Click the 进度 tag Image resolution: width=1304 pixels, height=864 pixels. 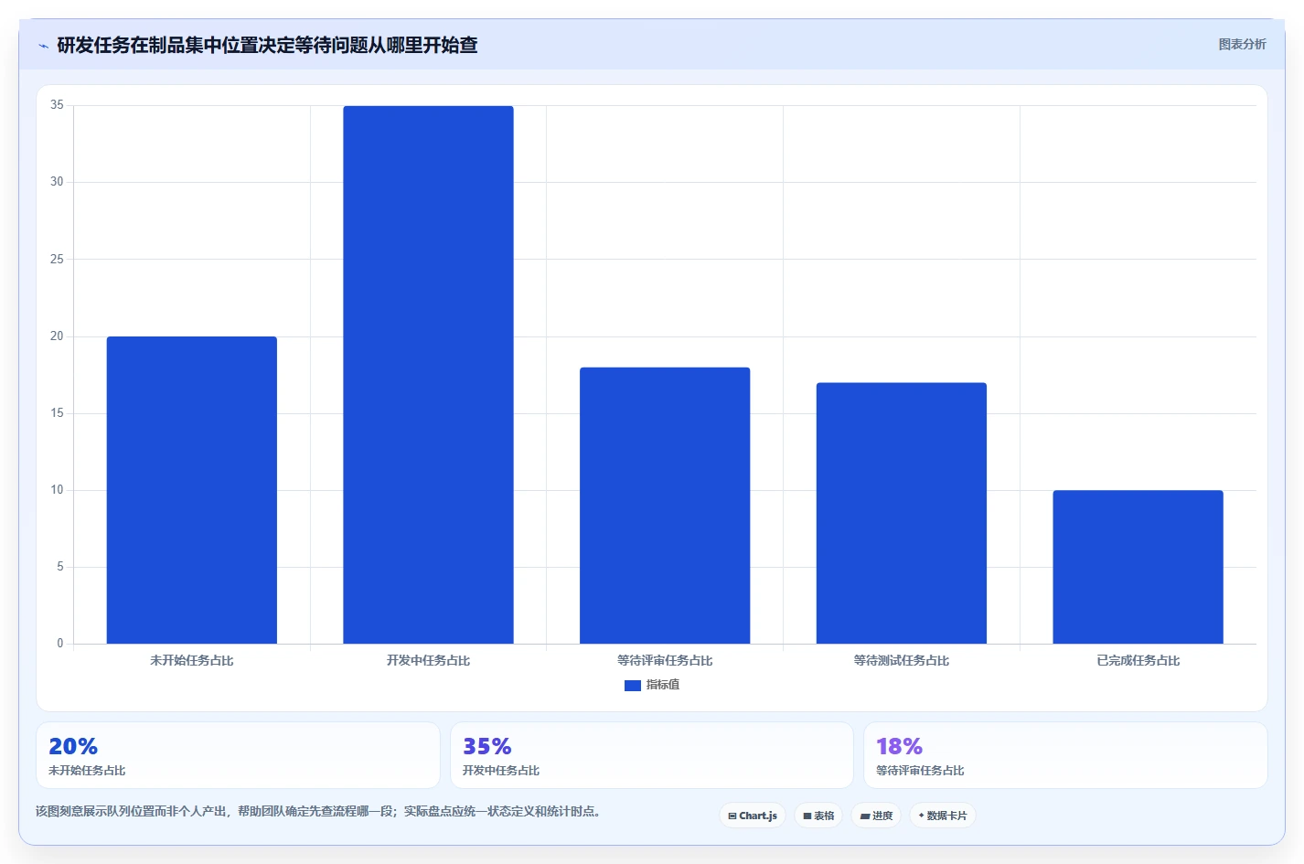click(x=876, y=816)
